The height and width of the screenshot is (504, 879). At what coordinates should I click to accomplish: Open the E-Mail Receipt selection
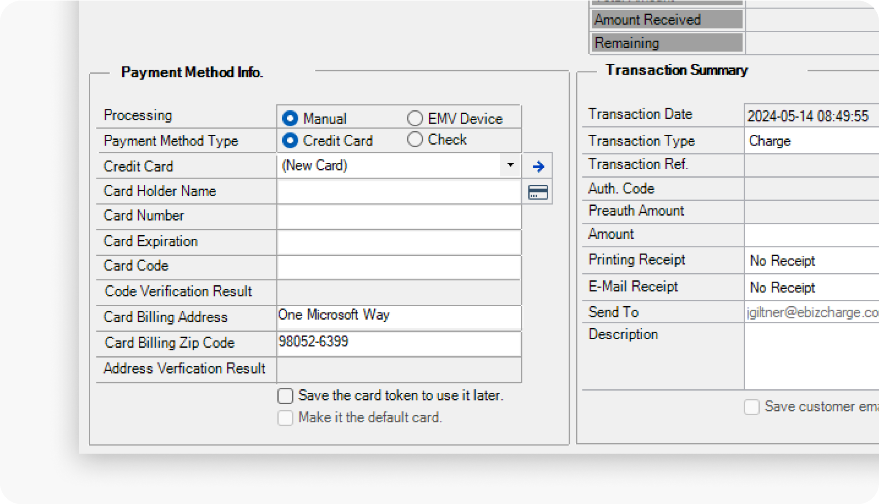[811, 287]
